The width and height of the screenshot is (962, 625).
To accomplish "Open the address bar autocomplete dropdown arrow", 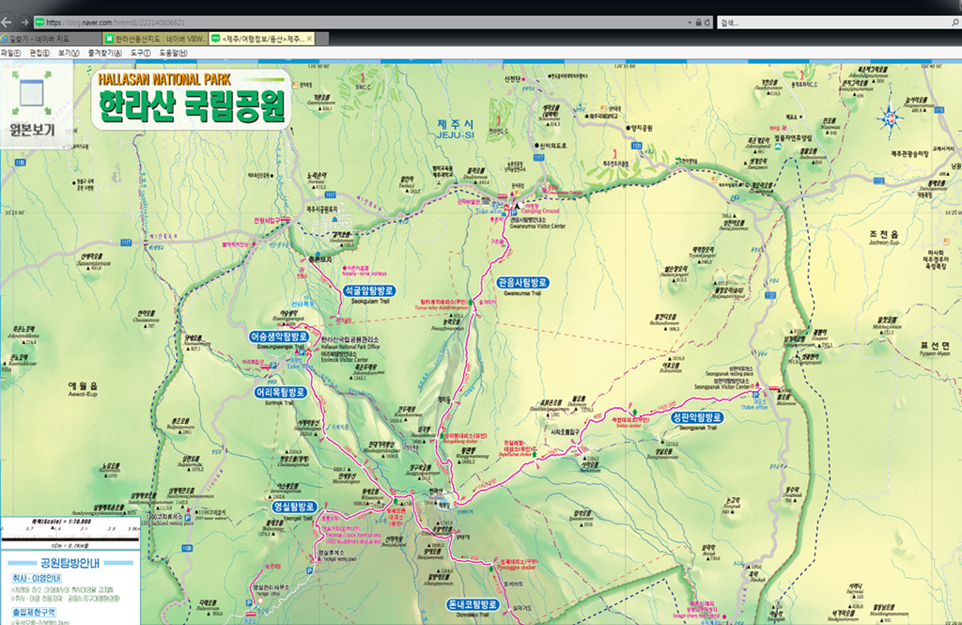I will pyautogui.click(x=690, y=23).
